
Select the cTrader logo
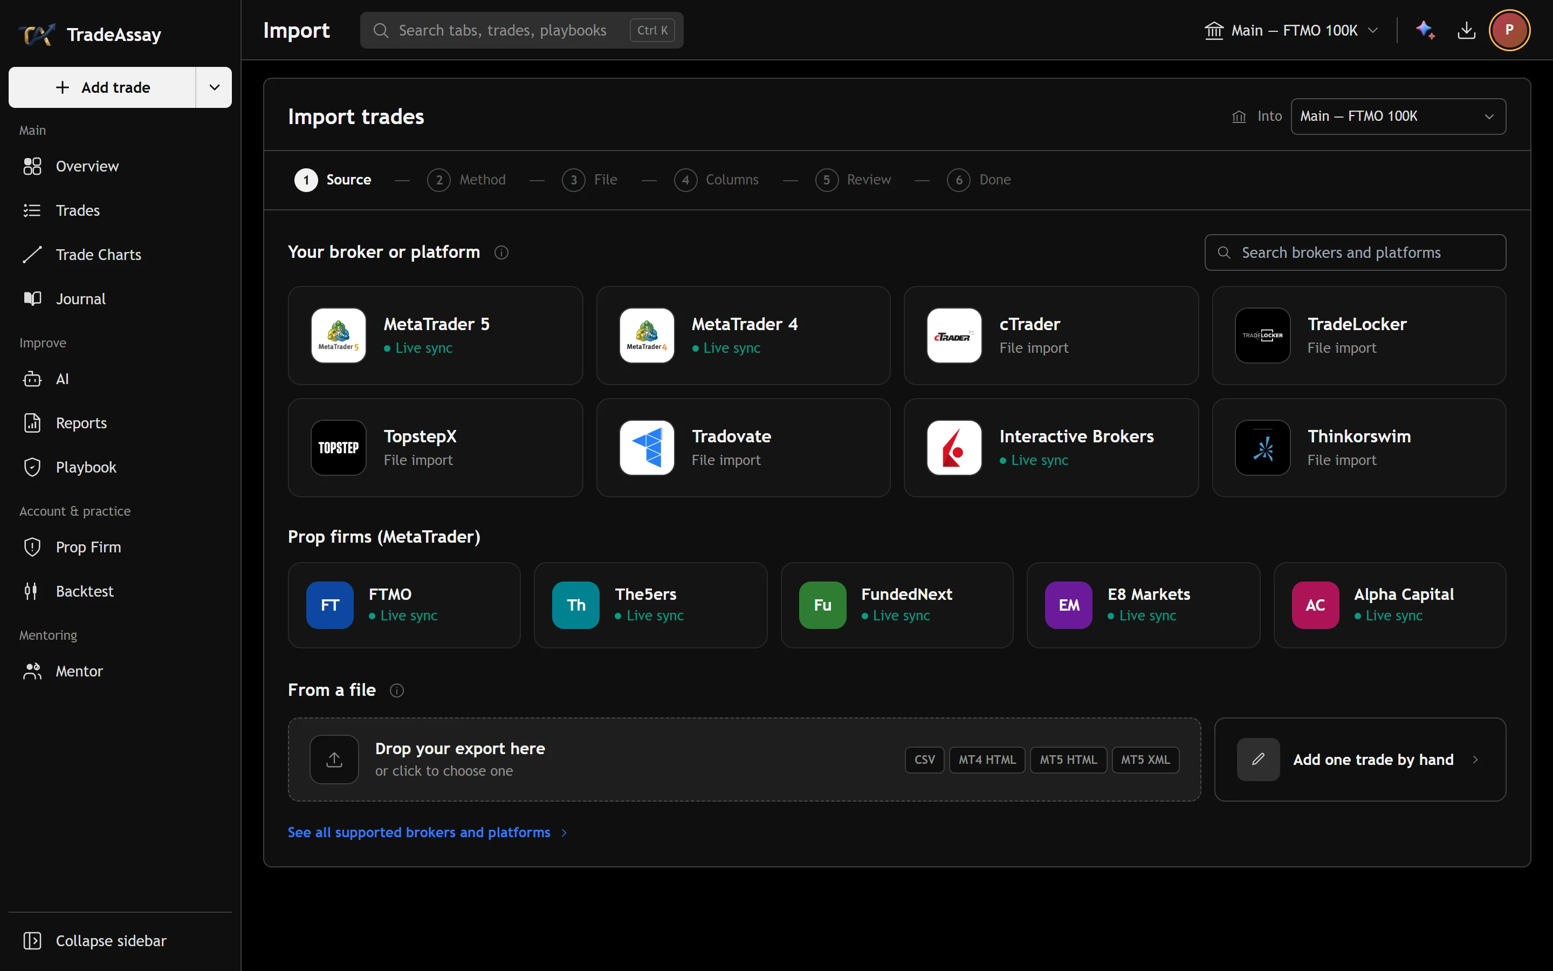pos(954,335)
